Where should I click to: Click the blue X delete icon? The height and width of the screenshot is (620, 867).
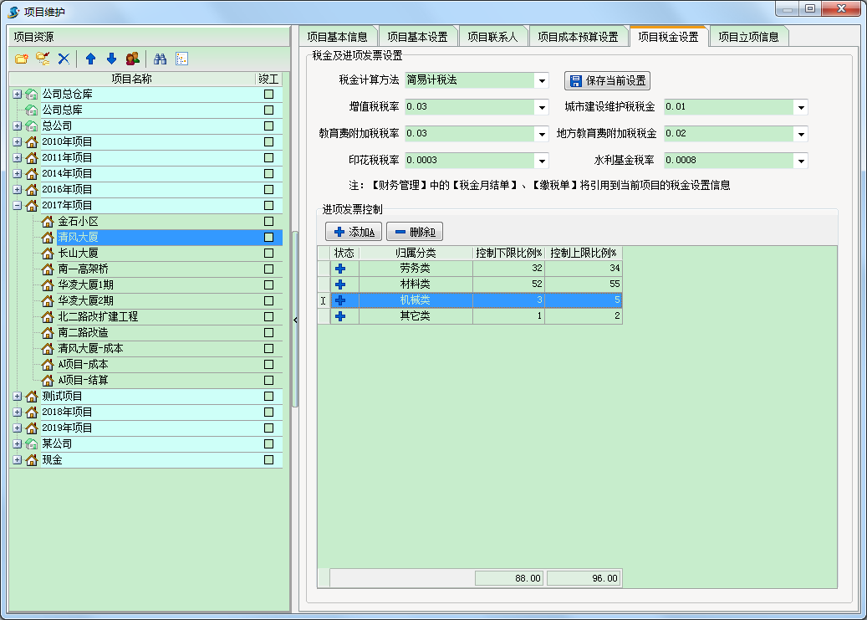63,59
